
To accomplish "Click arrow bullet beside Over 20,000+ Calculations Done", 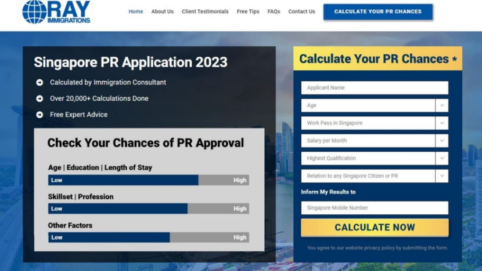I will coord(39,99).
